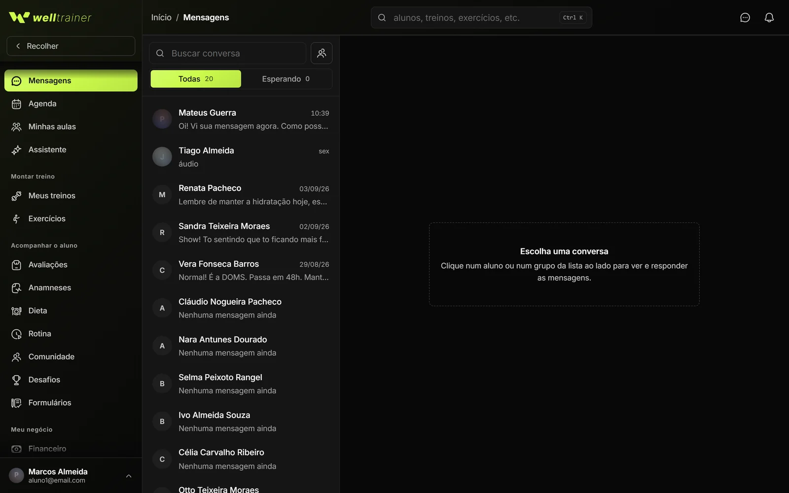Viewport: 789px width, 493px height.
Task: Open the chat bubble icon in top bar
Action: click(x=745, y=18)
